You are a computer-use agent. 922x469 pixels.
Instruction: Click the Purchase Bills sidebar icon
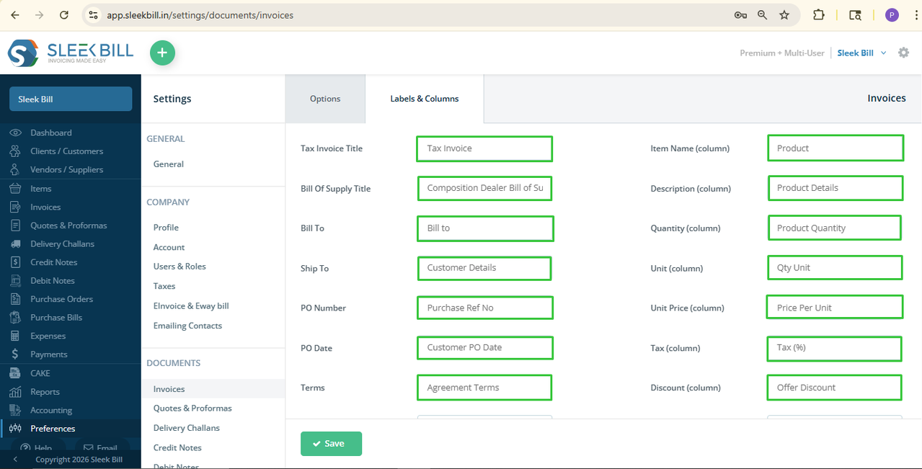point(15,318)
